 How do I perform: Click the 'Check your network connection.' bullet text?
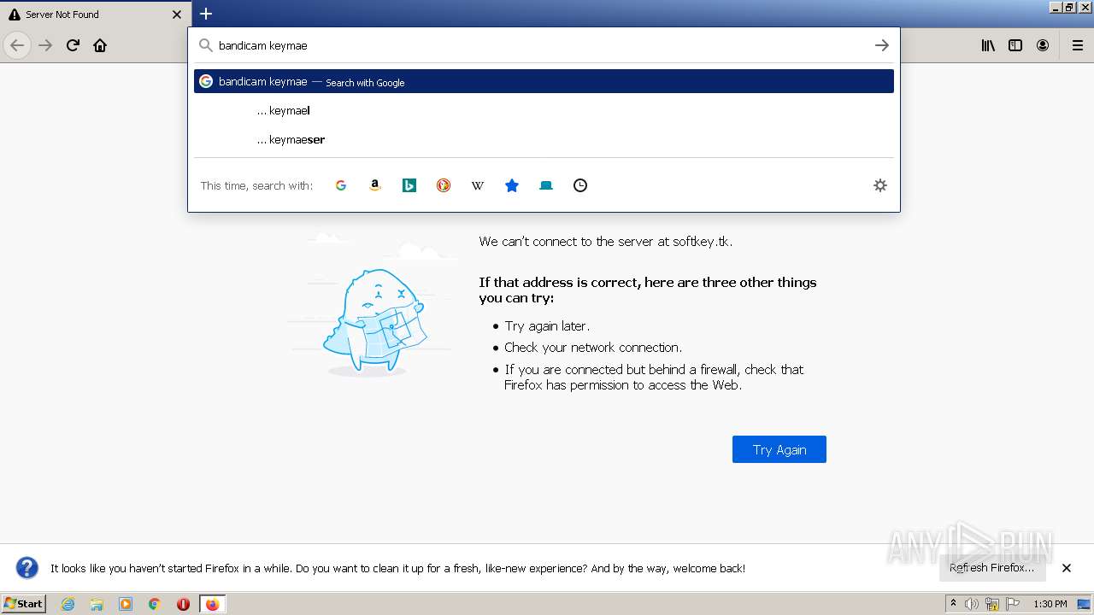click(x=593, y=348)
